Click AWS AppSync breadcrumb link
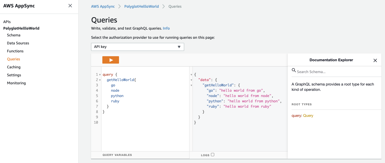 (x=103, y=7)
